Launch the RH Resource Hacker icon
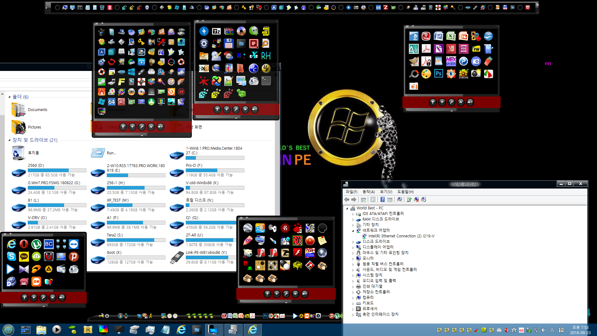 coord(266,56)
